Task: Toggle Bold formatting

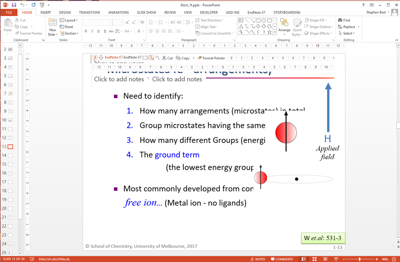Action: point(86,31)
